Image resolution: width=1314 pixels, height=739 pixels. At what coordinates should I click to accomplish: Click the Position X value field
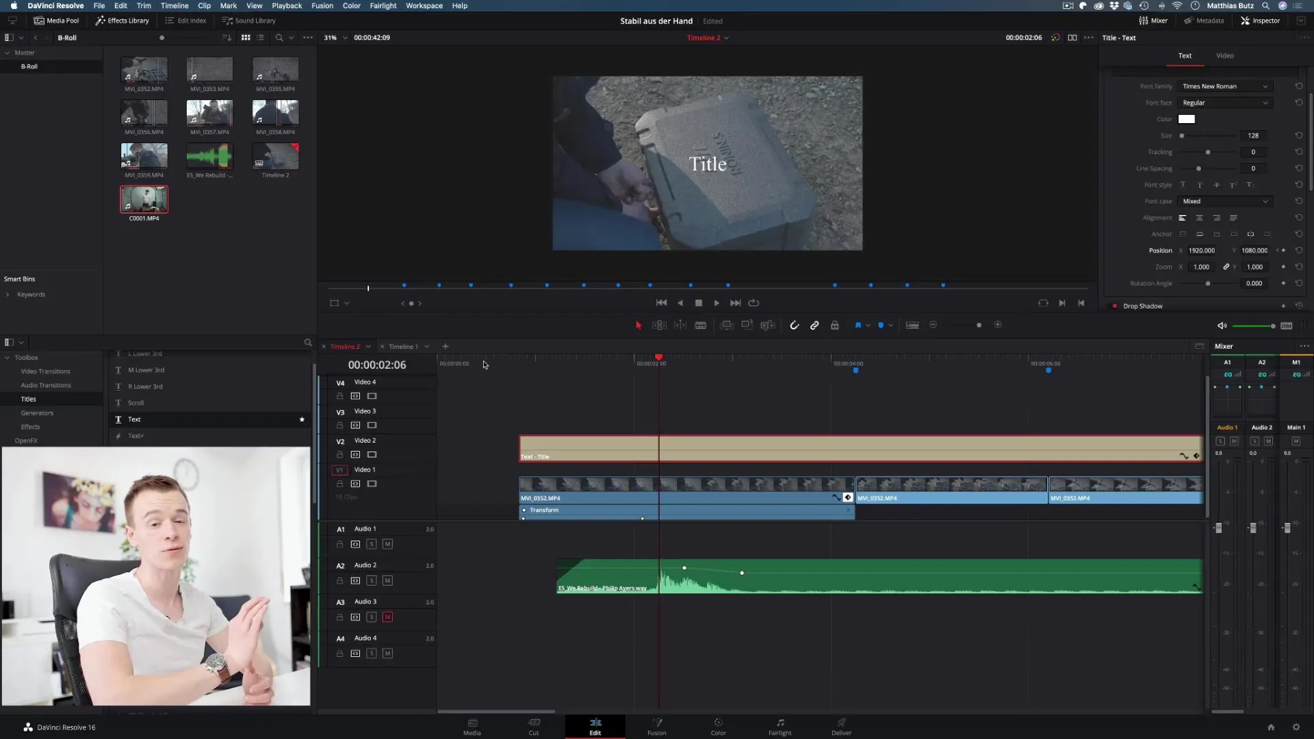pyautogui.click(x=1202, y=250)
